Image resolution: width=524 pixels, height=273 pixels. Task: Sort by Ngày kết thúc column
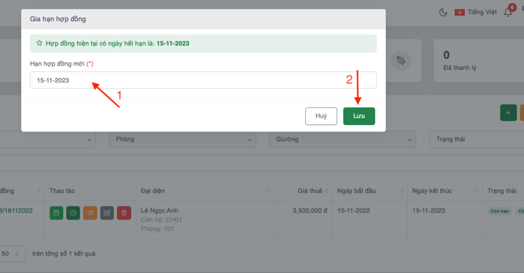443,191
